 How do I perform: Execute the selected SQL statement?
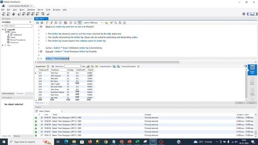pos(47,23)
